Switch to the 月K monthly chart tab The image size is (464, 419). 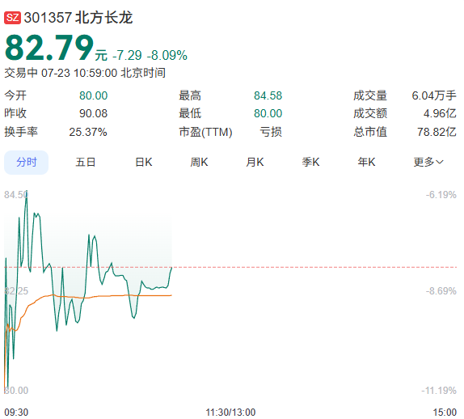(x=255, y=163)
